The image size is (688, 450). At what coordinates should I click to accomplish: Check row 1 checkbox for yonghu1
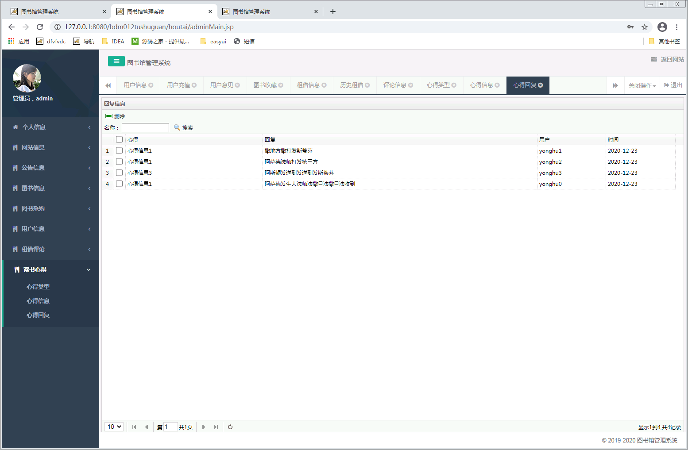click(119, 150)
